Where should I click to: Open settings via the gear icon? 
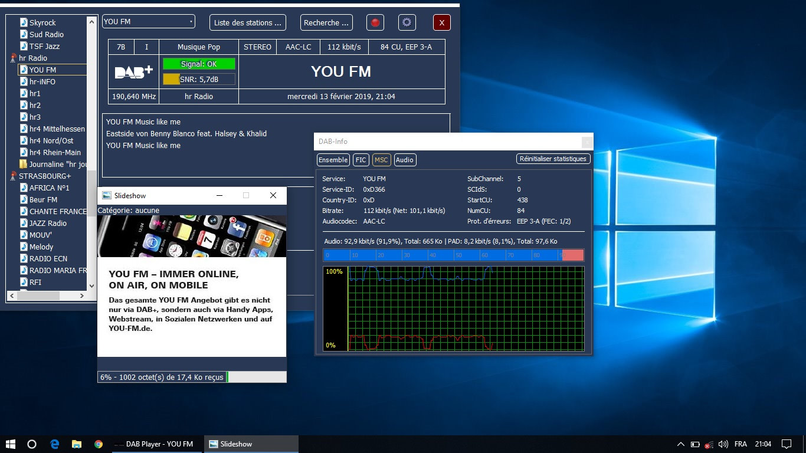coord(407,23)
